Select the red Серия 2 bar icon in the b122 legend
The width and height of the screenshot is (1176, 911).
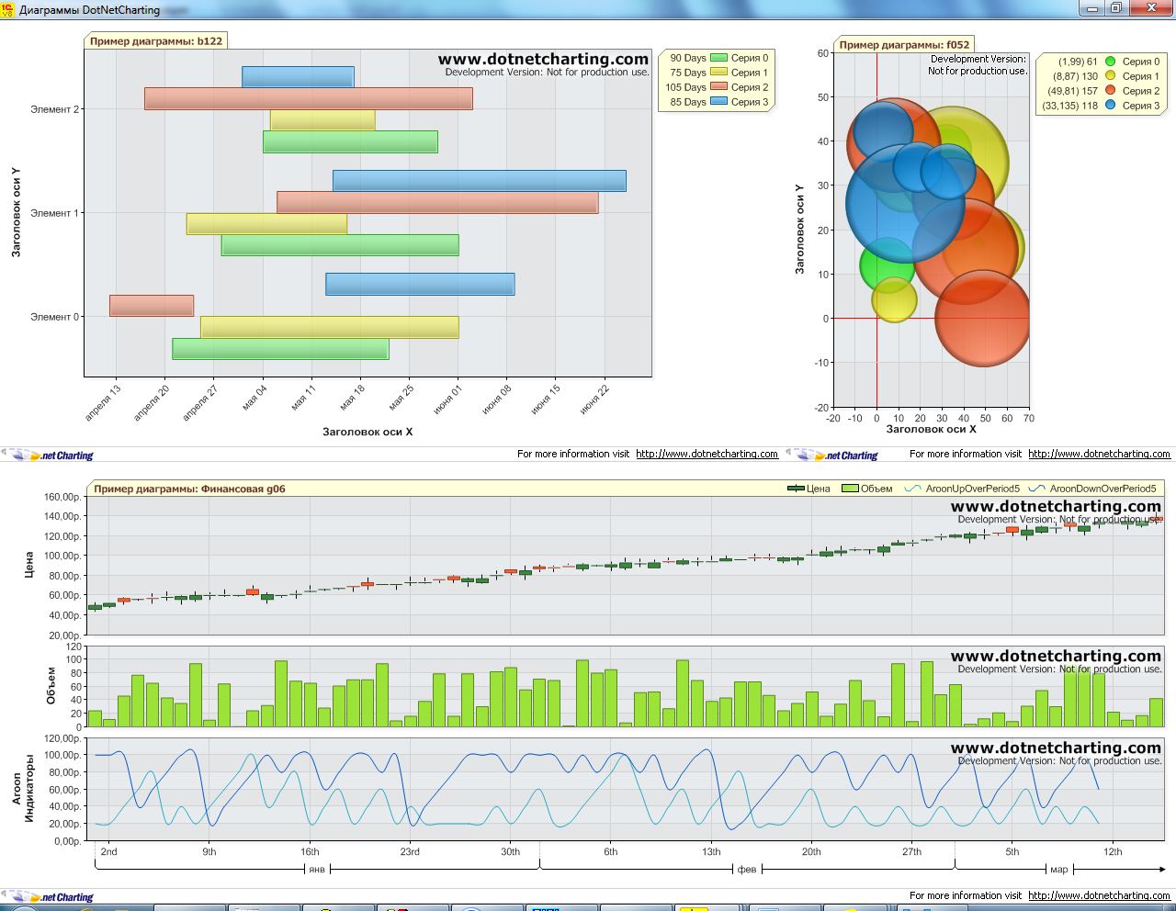click(x=718, y=87)
